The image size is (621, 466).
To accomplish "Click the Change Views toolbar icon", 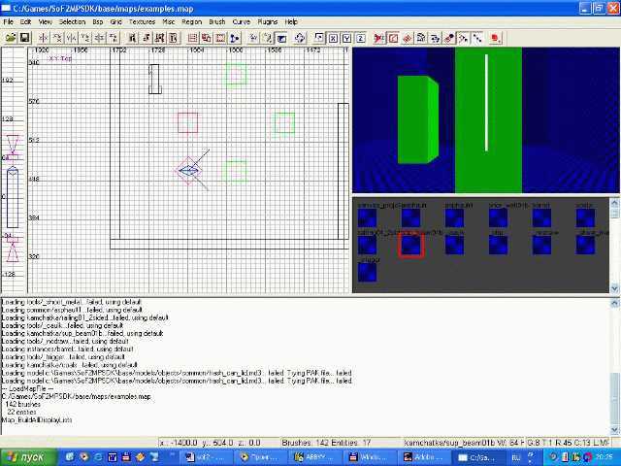I will (253, 38).
